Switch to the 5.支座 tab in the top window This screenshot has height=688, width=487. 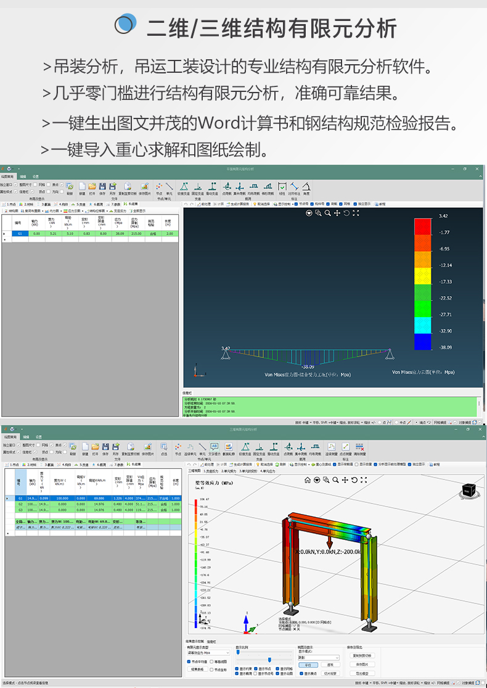[80, 203]
